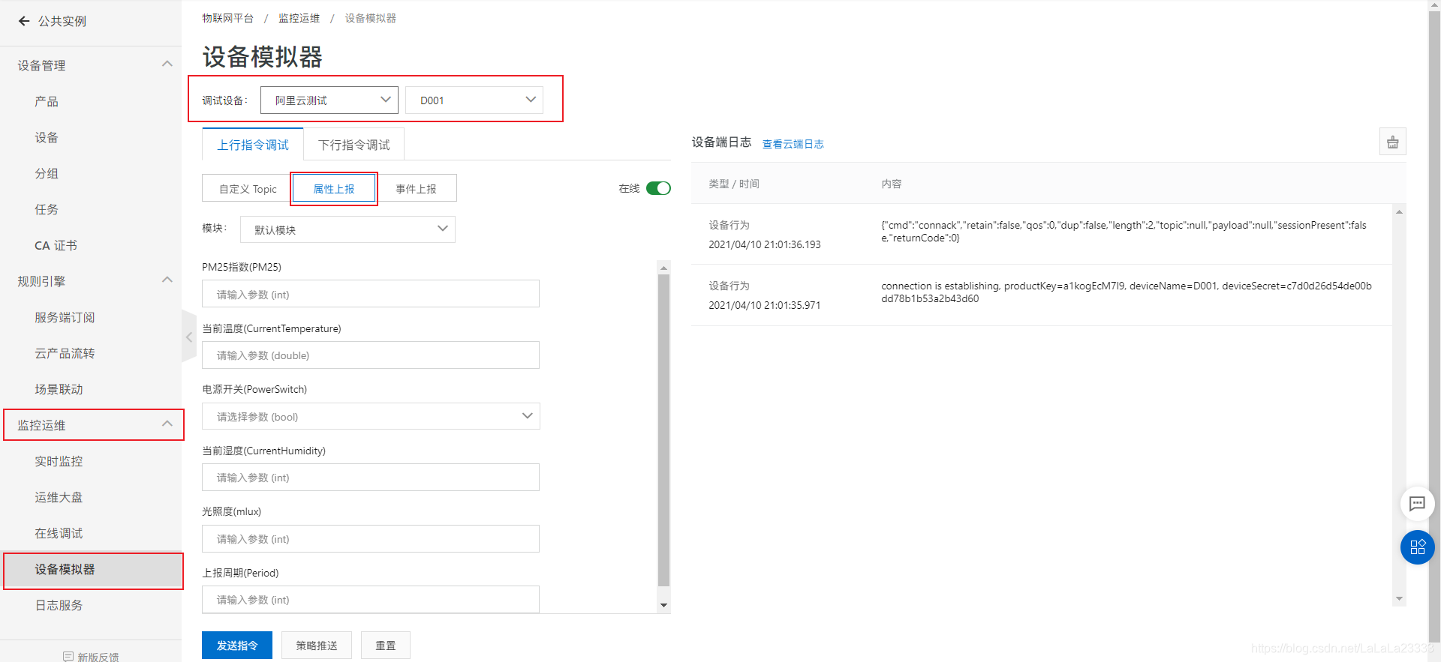The image size is (1441, 662).
Task: Open the 查看云端日志 link
Action: [x=793, y=144]
